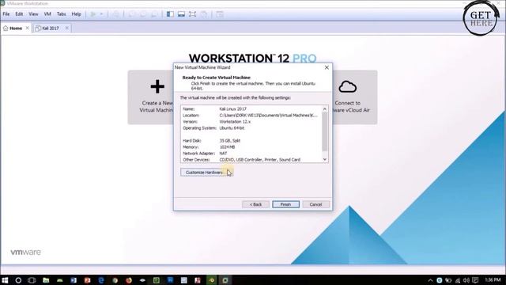Close the Kali 2017 tab
Image resolution: width=506 pixels, height=285 pixels.
point(66,28)
